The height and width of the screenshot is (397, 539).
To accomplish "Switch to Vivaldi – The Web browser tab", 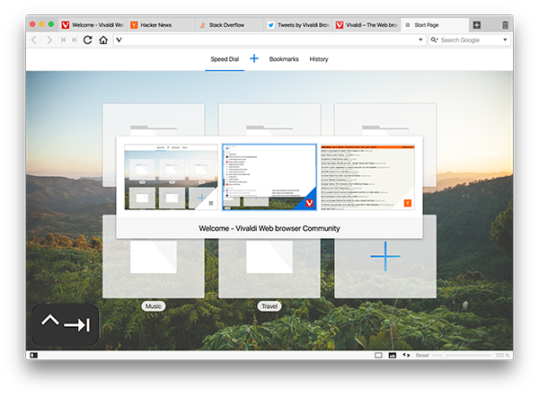I will point(367,25).
